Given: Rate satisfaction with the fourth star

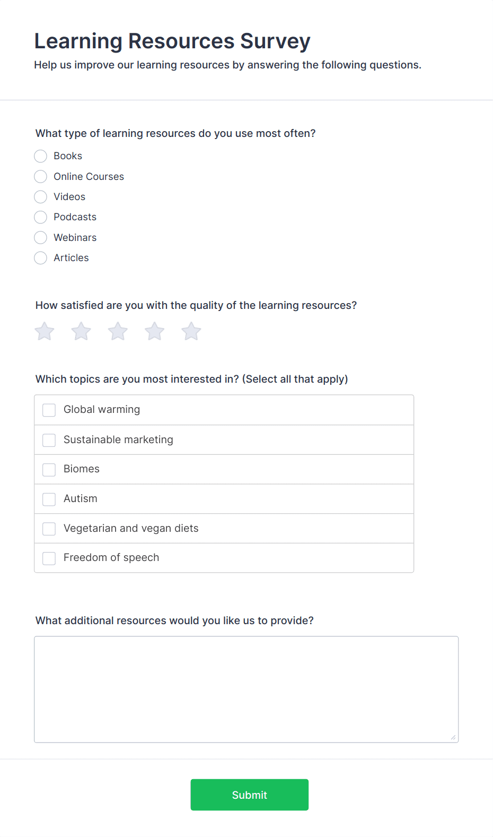Looking at the screenshot, I should point(155,331).
